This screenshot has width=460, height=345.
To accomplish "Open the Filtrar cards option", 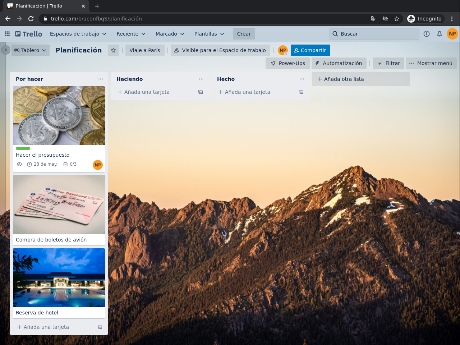I will click(388, 63).
